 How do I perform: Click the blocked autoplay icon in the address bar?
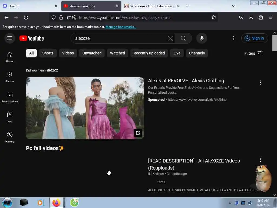74,18
